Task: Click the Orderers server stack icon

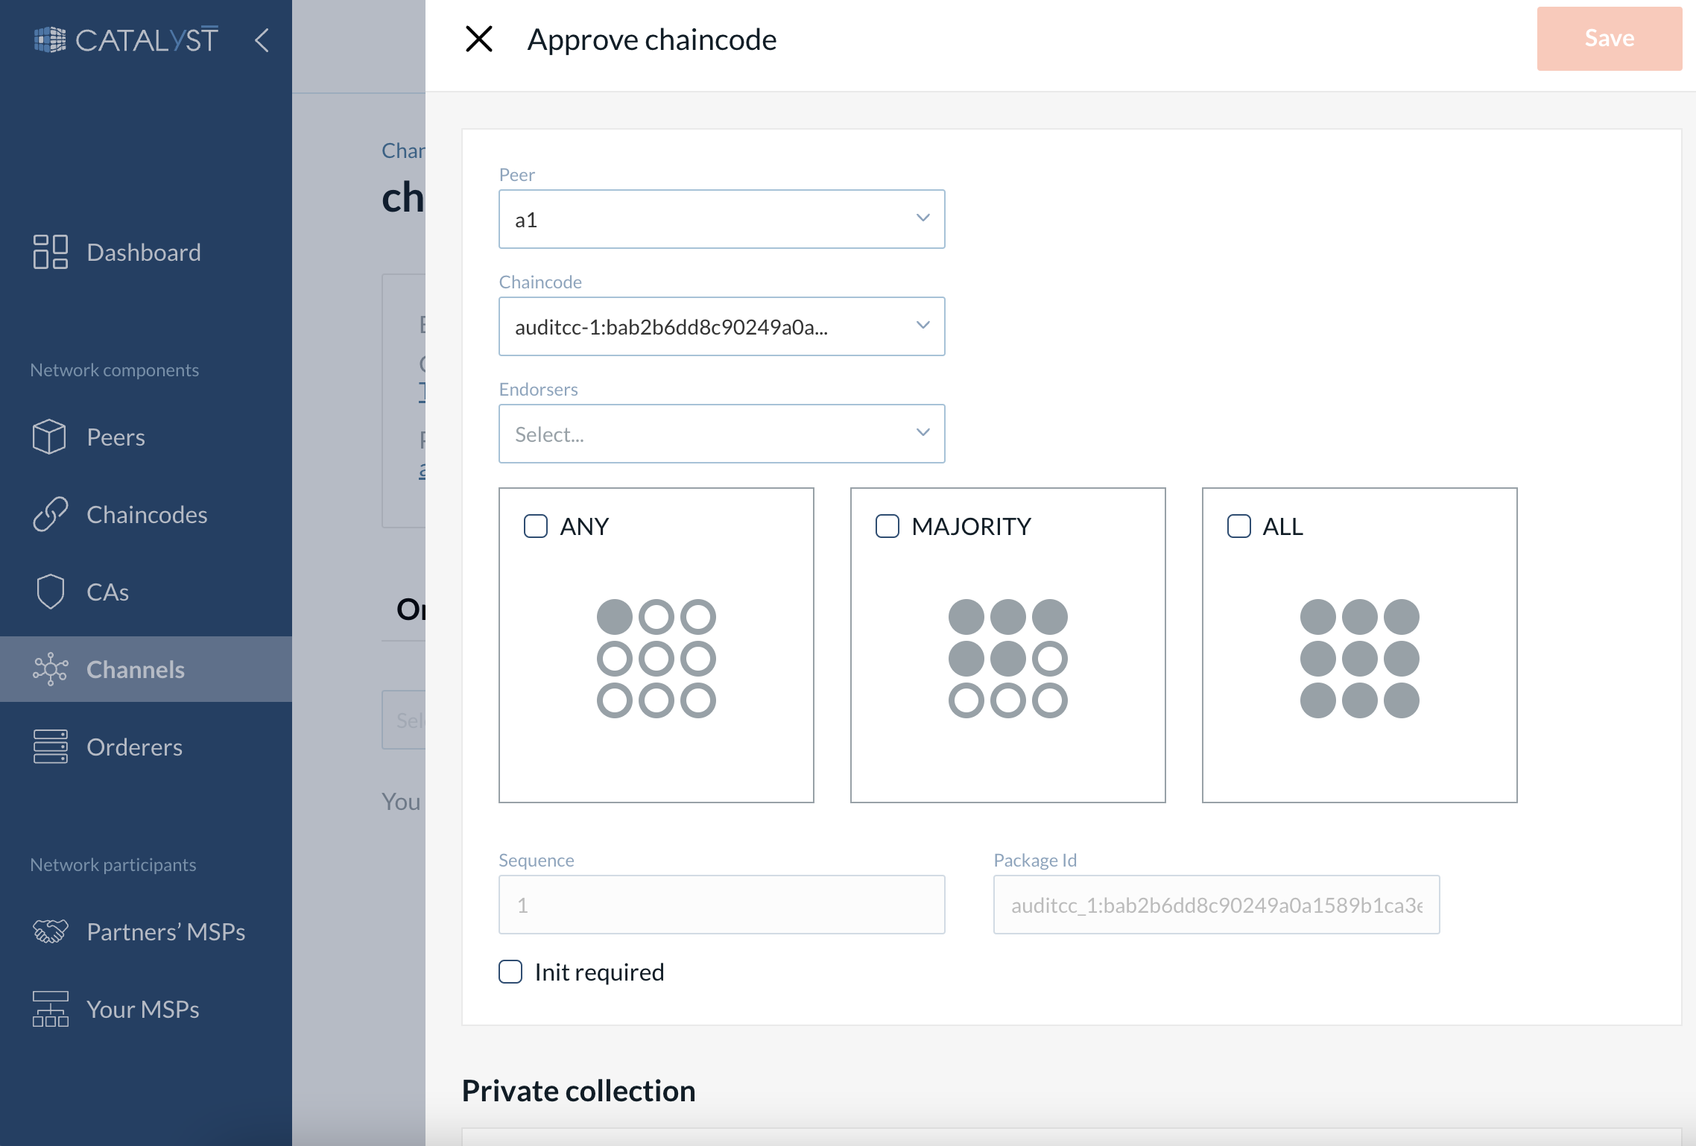Action: [x=50, y=747]
